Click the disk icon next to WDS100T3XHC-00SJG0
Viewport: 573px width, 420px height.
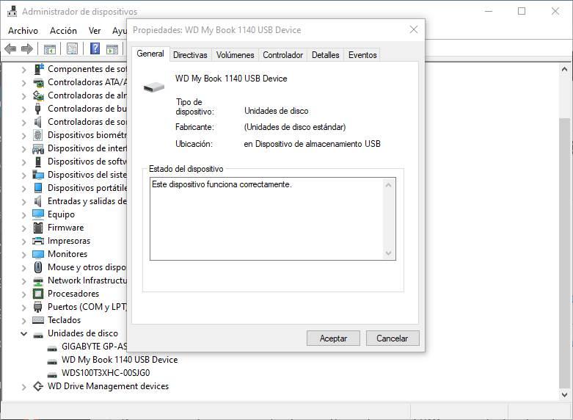coord(52,374)
